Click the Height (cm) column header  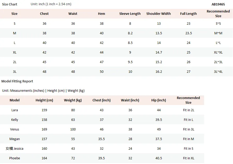(x=44, y=100)
